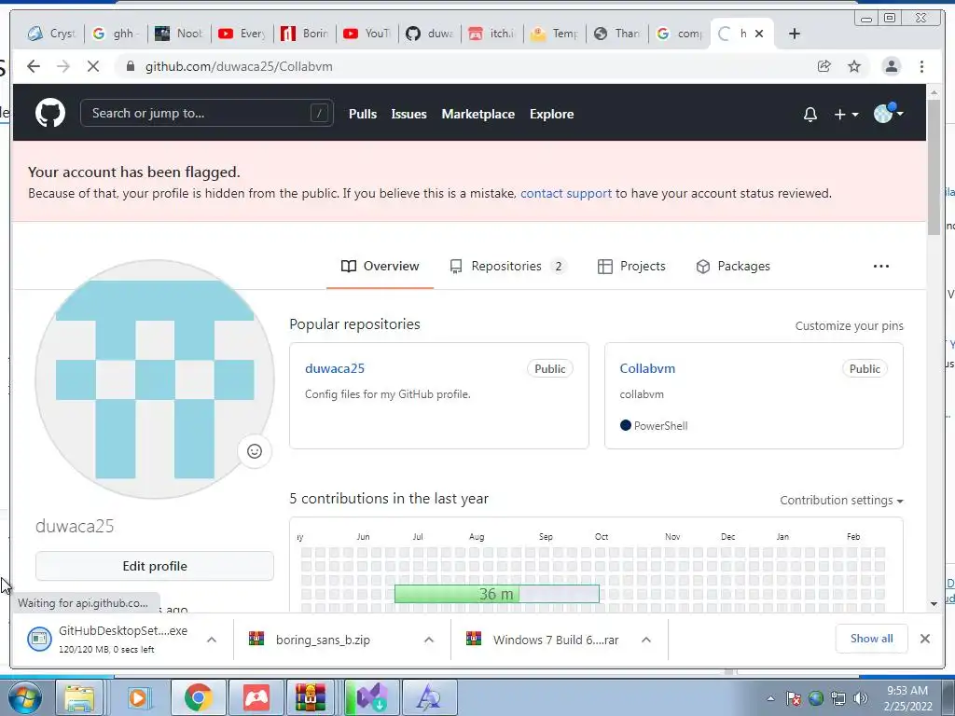Open Issues in GitHub header

[408, 114]
